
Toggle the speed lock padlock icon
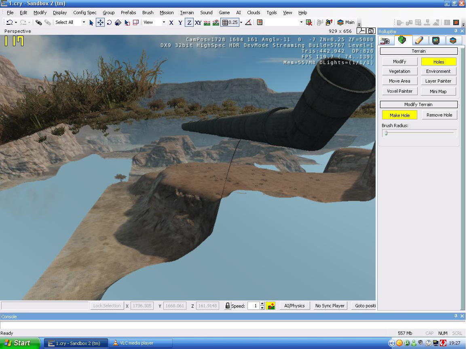[x=228, y=305]
